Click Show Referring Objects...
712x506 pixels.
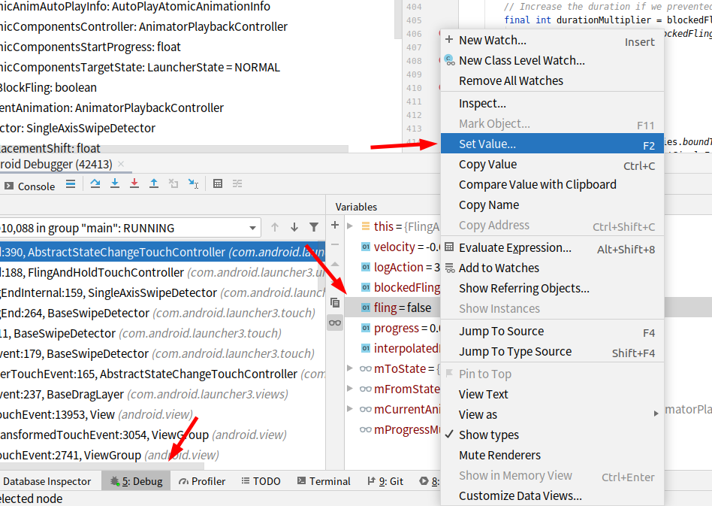coord(552,288)
